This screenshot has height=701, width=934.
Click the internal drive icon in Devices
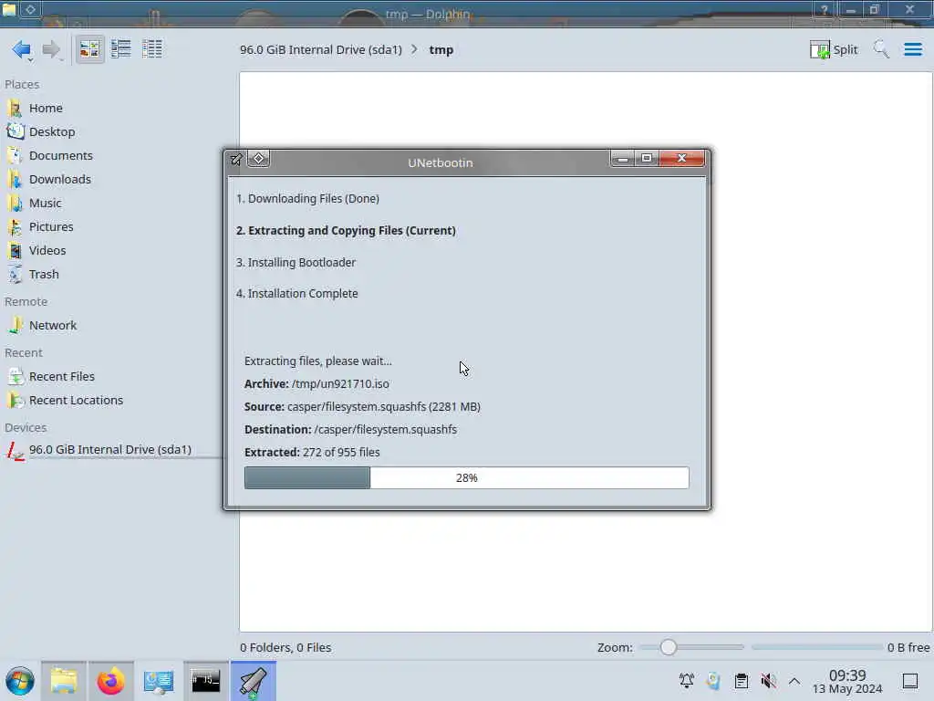15,451
